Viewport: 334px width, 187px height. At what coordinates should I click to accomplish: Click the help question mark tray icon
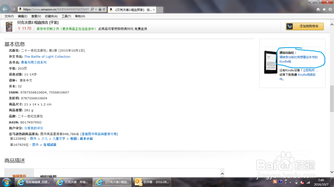(280, 182)
